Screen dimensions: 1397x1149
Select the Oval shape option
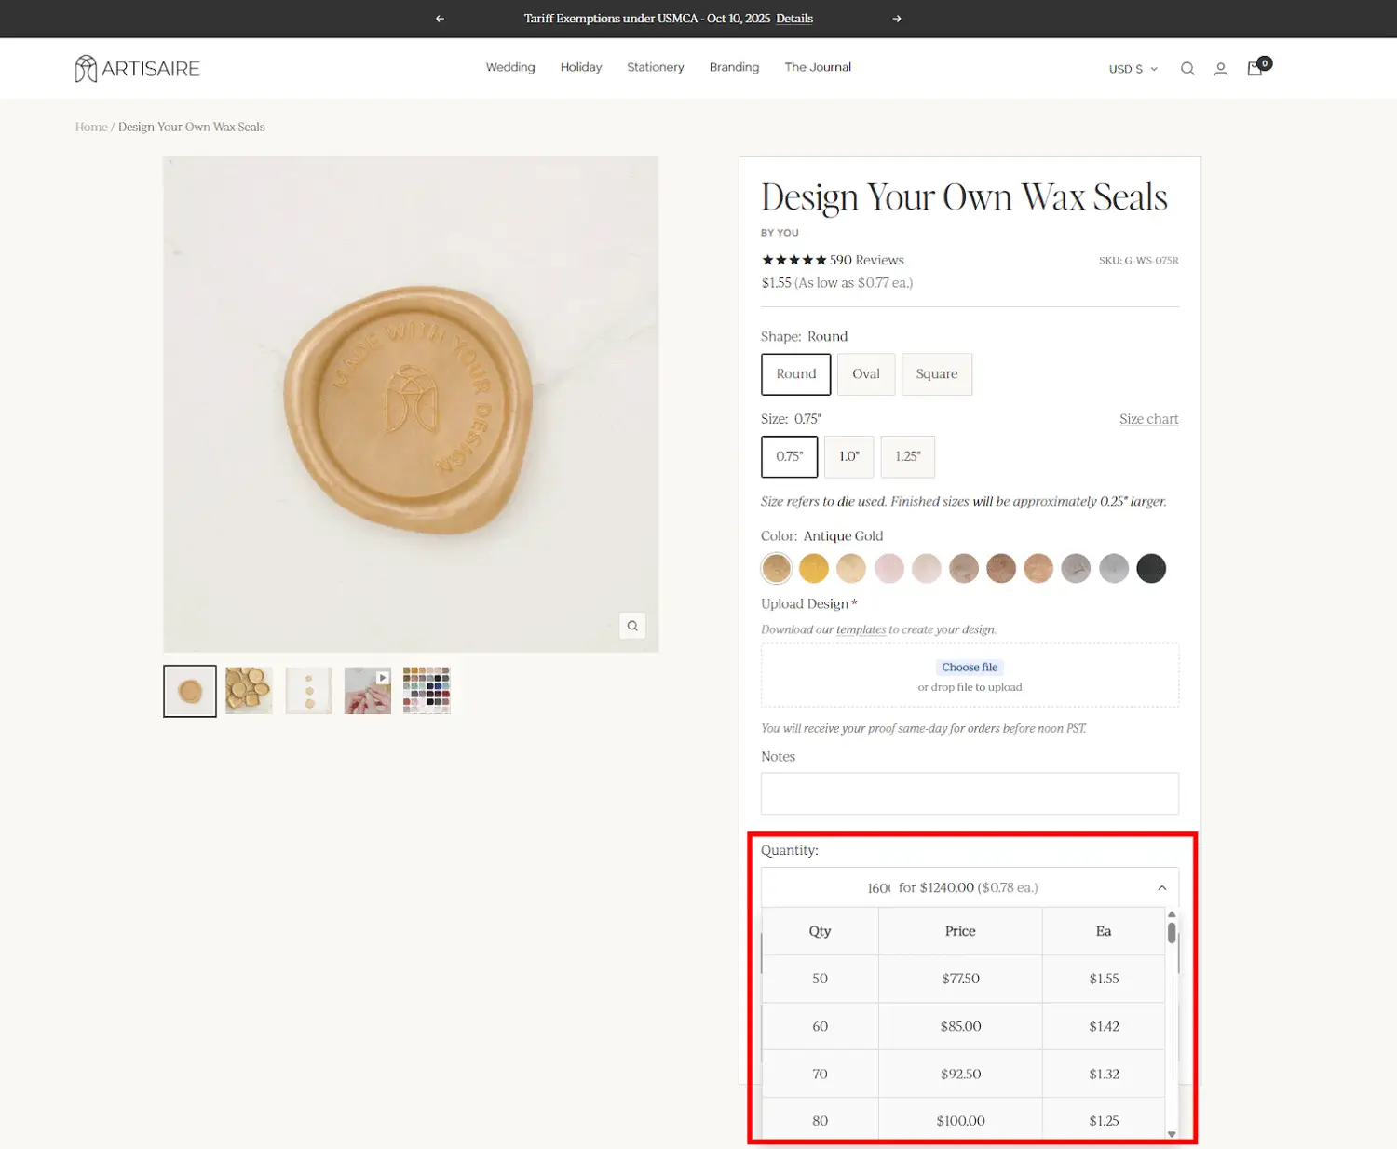865,374
